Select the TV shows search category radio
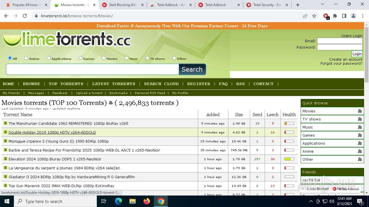The height and width of the screenshot is (207, 369). 148,58
